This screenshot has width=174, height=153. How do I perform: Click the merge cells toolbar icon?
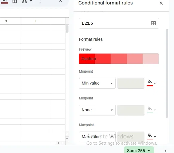[x=25, y=1]
